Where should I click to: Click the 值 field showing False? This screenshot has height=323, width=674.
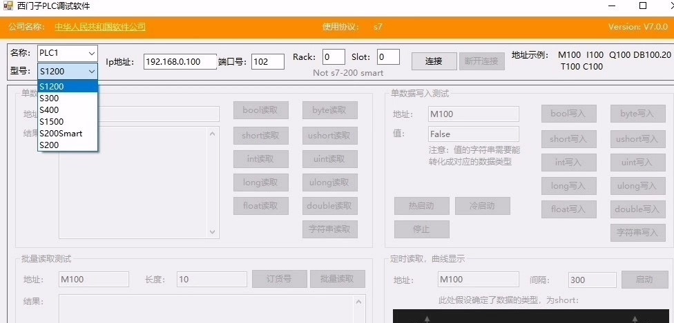473,134
